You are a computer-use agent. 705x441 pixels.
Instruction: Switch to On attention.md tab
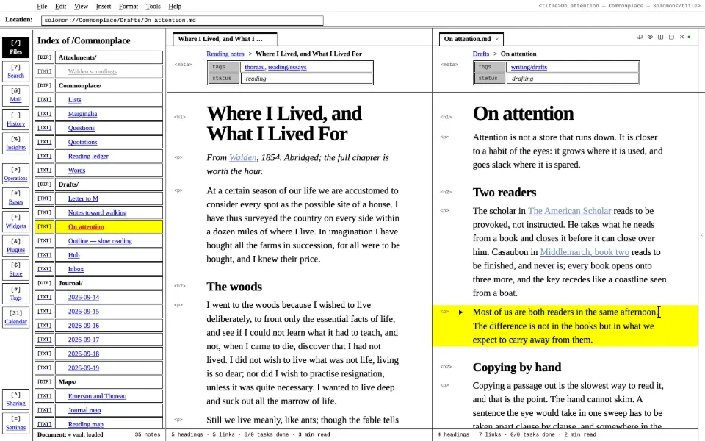[471, 39]
